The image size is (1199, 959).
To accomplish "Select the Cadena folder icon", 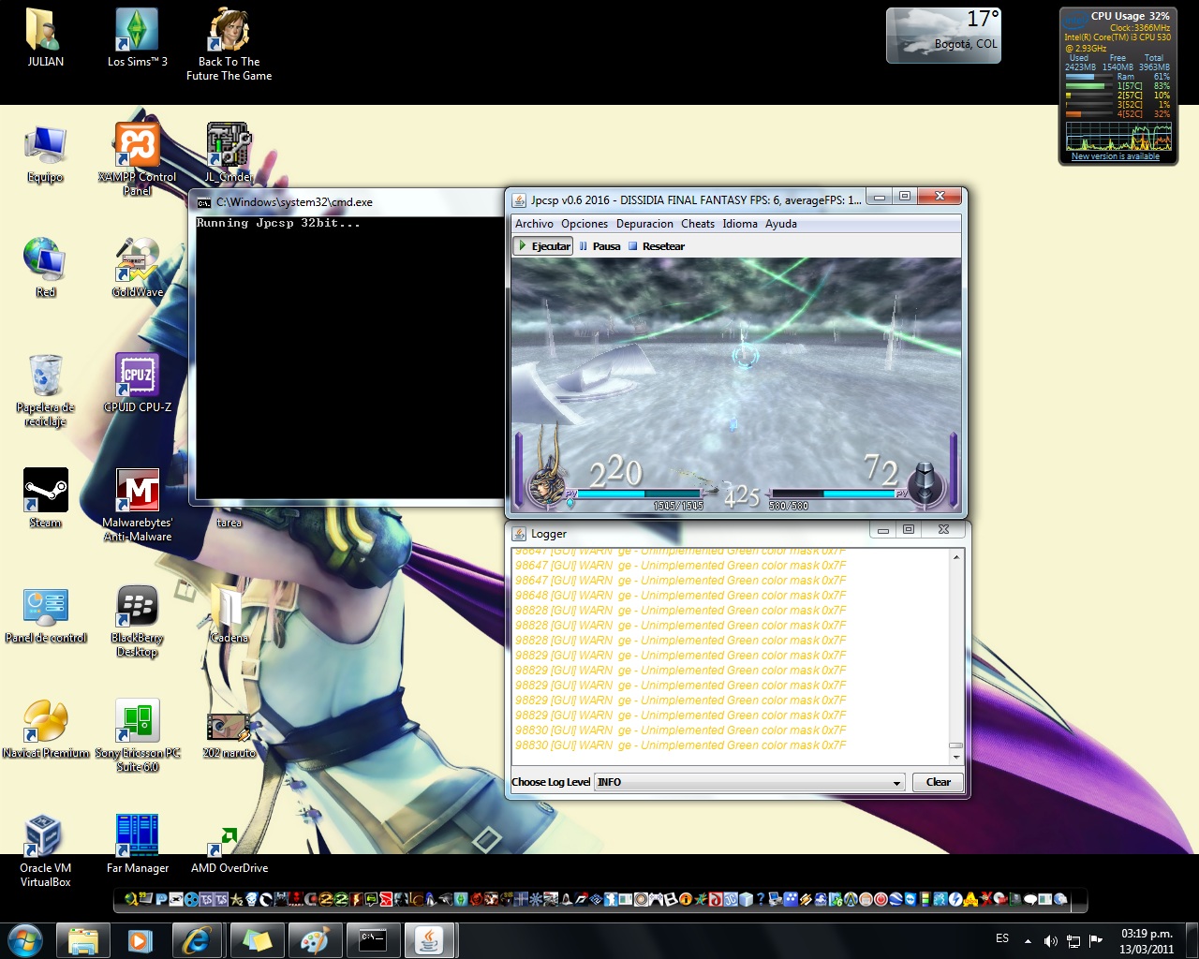I will coord(229,613).
